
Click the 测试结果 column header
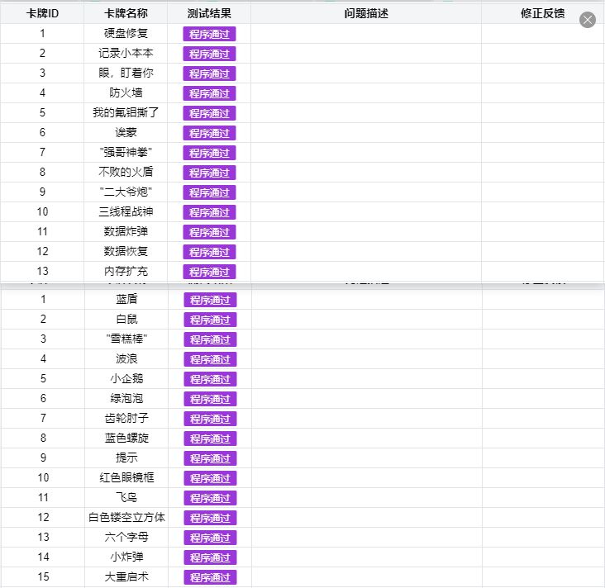coord(209,14)
